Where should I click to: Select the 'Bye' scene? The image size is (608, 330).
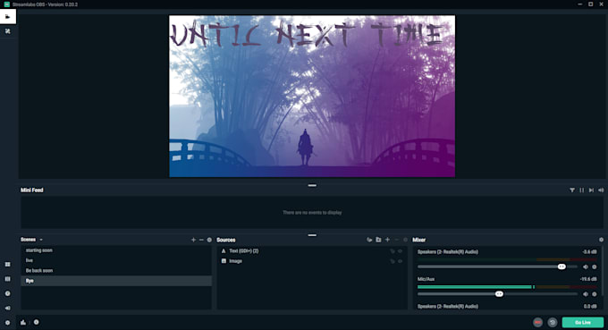click(116, 281)
